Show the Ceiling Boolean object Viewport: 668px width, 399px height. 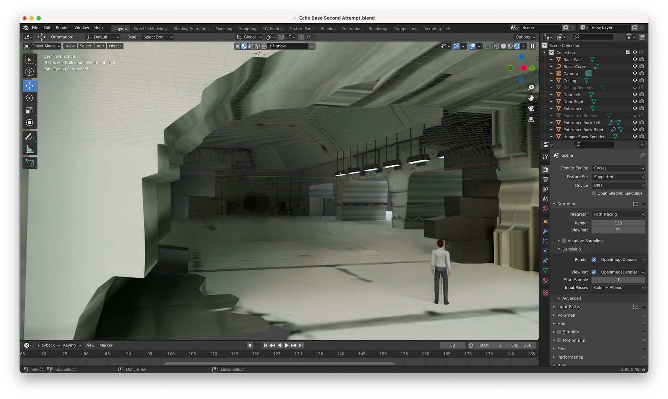(x=635, y=88)
